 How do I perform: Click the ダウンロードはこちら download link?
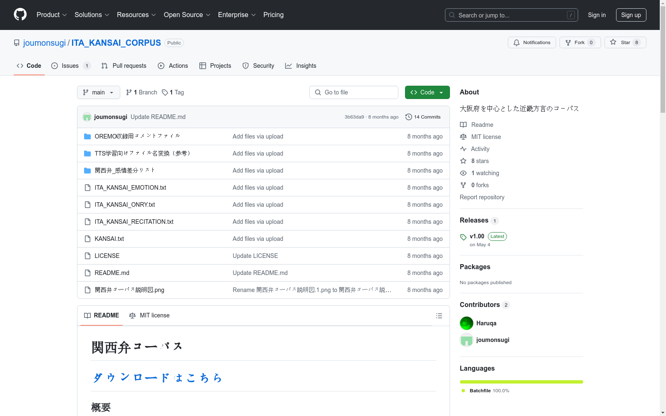click(157, 377)
